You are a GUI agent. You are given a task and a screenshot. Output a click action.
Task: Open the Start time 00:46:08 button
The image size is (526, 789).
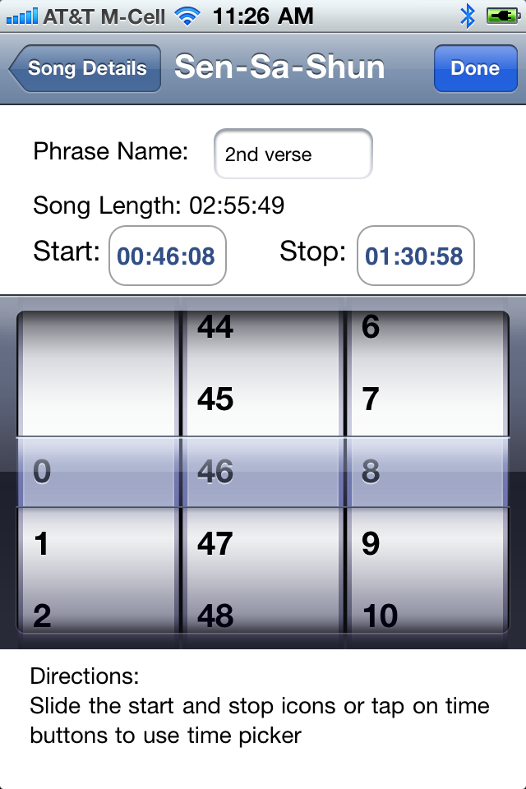click(167, 256)
